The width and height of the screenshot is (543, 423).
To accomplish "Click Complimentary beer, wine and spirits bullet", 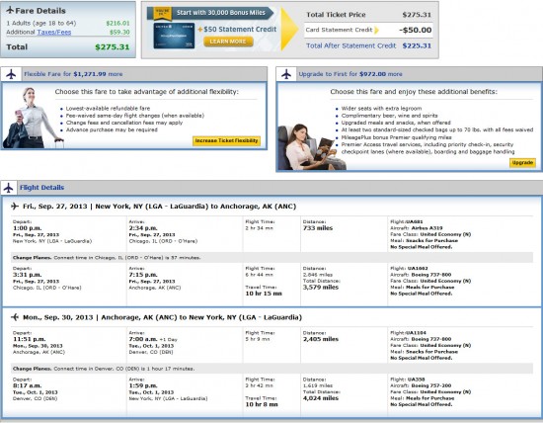I will [389, 116].
